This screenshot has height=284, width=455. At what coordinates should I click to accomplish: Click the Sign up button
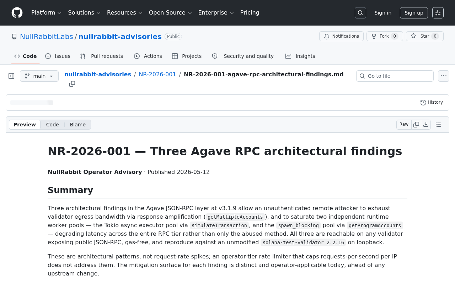(x=414, y=13)
